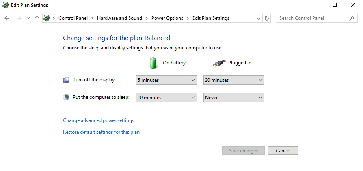The width and height of the screenshot is (363, 171).
Task: Go to Control Panel breadcrumb
Action: [73, 18]
